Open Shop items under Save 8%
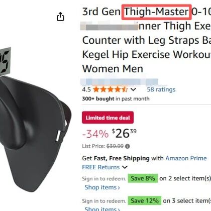Image resolution: width=211 pixels, height=211 pixels. pyautogui.click(x=102, y=187)
